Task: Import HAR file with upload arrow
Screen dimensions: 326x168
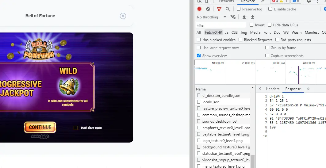Action: [x=244, y=17]
